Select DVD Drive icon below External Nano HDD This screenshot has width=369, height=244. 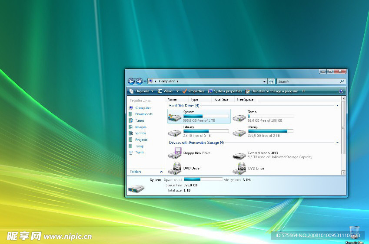[x=239, y=168]
